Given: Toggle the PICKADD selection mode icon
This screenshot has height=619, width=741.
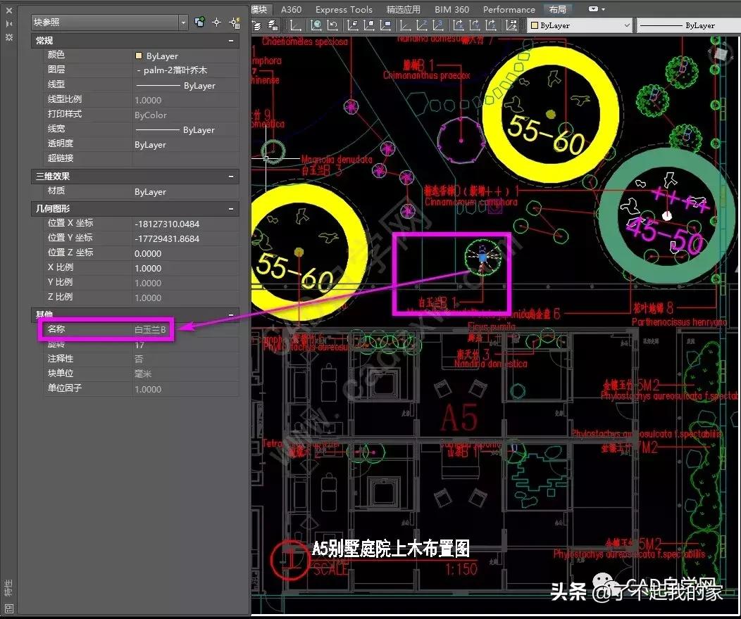Looking at the screenshot, I should pyautogui.click(x=199, y=22).
